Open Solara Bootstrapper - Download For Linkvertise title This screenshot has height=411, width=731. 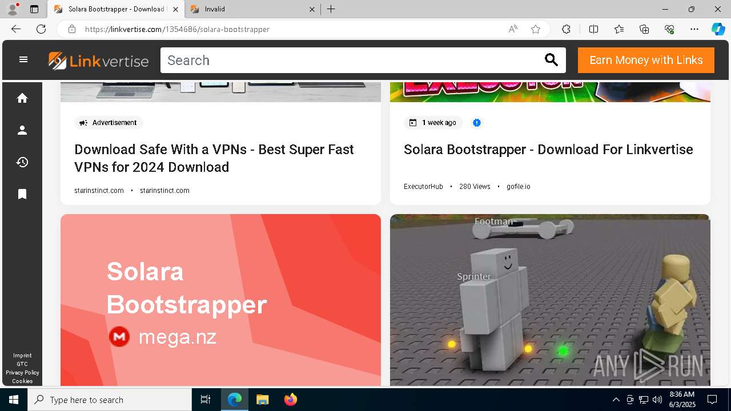point(548,150)
